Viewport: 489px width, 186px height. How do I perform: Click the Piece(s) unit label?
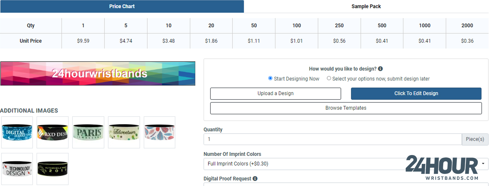[x=475, y=139]
